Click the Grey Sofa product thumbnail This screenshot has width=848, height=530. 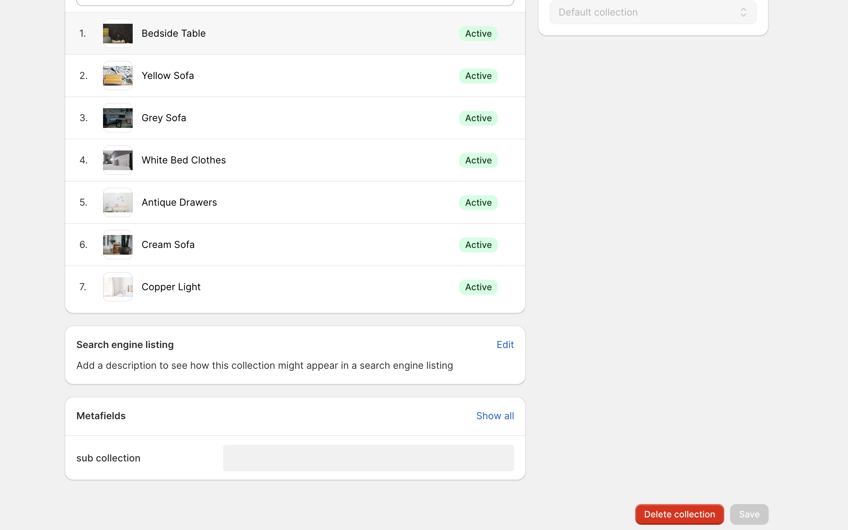click(117, 118)
